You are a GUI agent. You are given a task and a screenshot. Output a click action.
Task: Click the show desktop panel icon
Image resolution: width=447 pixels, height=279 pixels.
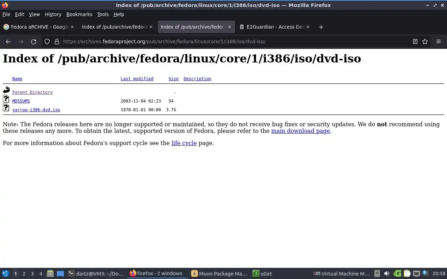pyautogui.click(x=60, y=274)
